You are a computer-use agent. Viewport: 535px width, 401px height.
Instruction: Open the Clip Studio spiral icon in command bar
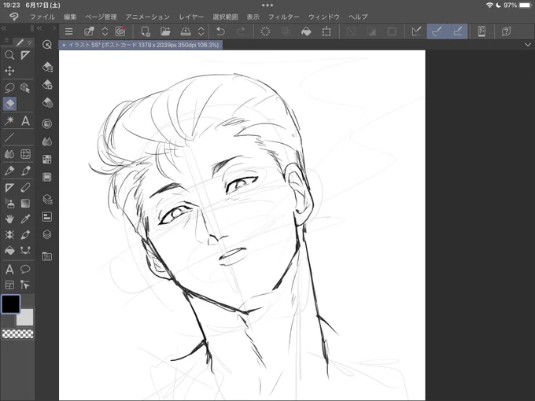tap(120, 31)
